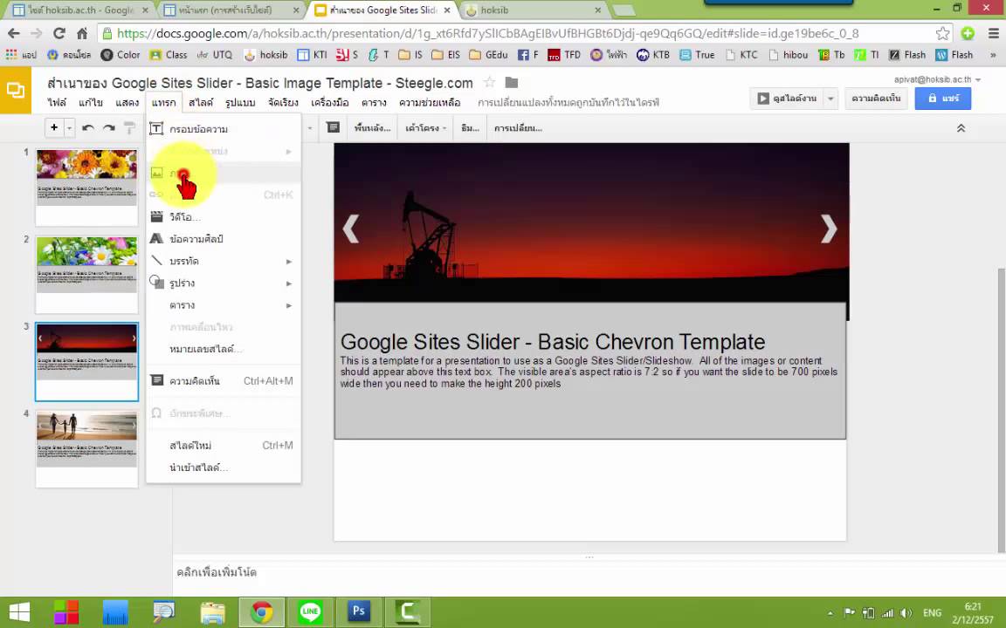Open the สไลด์ menu
This screenshot has height=628, width=1006.
(x=201, y=103)
